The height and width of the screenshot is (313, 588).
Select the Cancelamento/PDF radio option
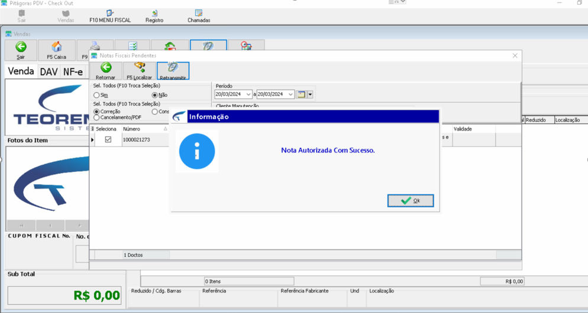tap(97, 118)
